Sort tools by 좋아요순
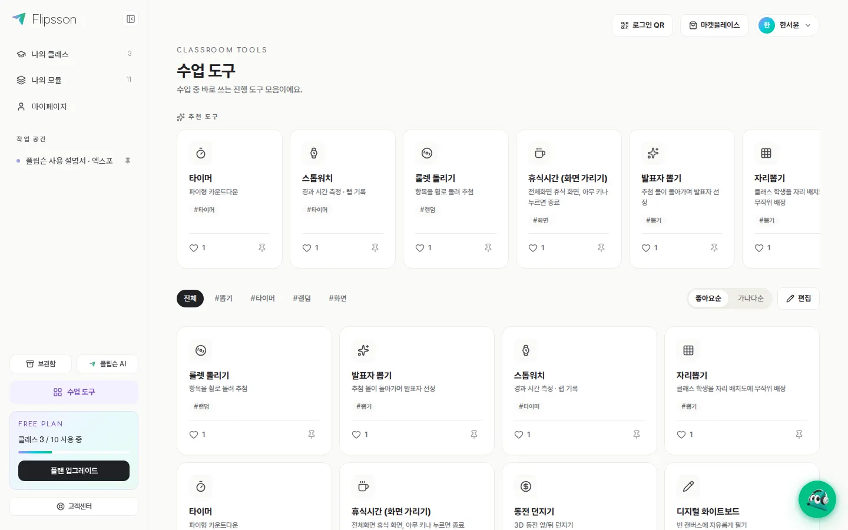This screenshot has width=848, height=530. 708,299
